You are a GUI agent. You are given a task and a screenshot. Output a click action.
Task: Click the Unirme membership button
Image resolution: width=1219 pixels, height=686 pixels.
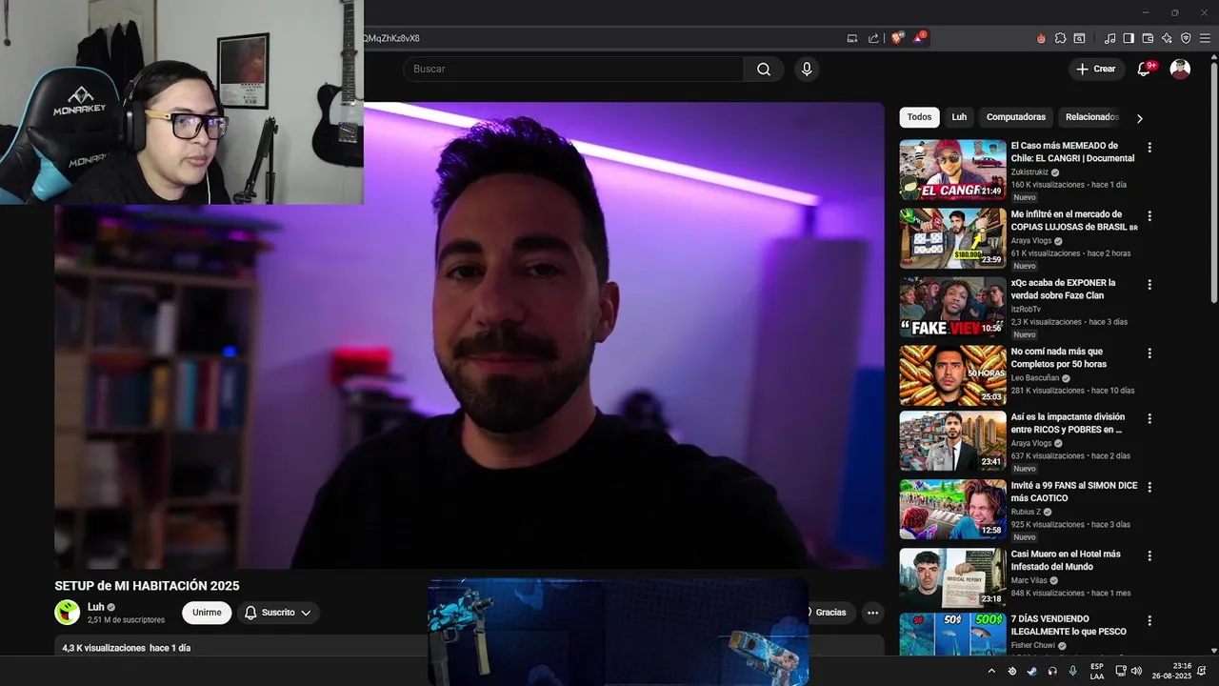coord(207,613)
